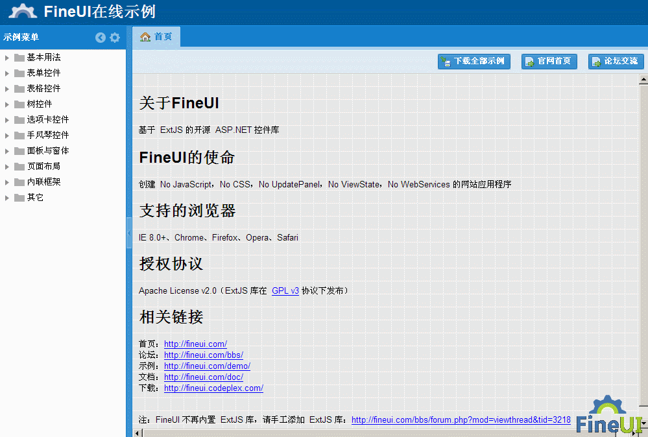Screen dimensions: 648x437
Task: Select 内联框架 in the menu tree
Action: pos(44,182)
